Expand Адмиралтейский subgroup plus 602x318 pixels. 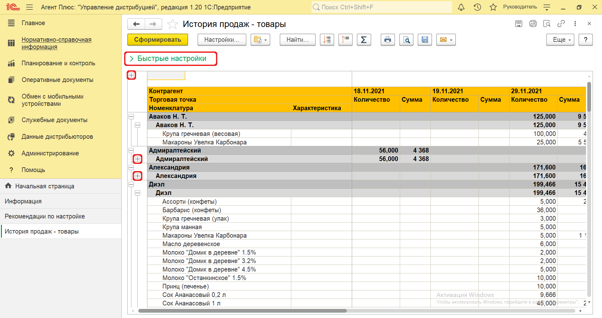pyautogui.click(x=137, y=159)
